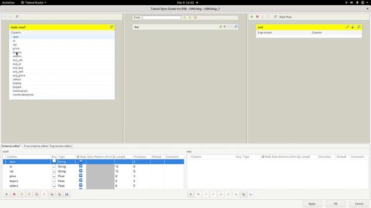
Task: Toggle Nullable checkbox for the price column
Action: tap(81, 176)
